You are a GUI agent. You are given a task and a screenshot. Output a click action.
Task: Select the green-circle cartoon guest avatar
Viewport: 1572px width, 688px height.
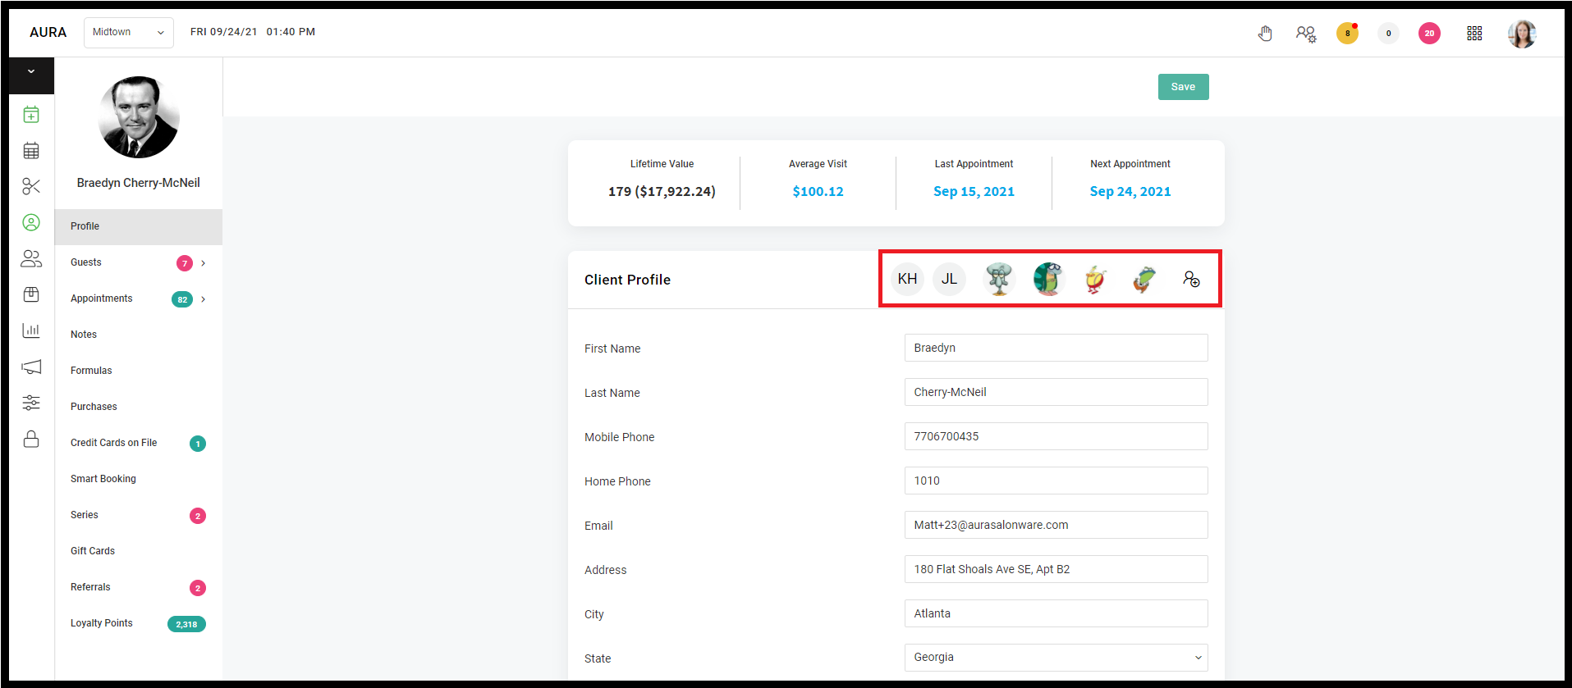1048,279
